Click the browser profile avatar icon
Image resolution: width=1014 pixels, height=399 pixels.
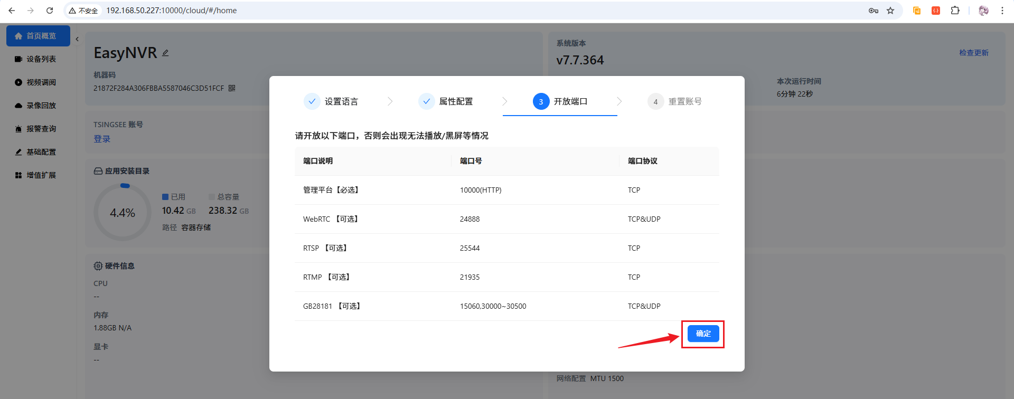pos(983,11)
